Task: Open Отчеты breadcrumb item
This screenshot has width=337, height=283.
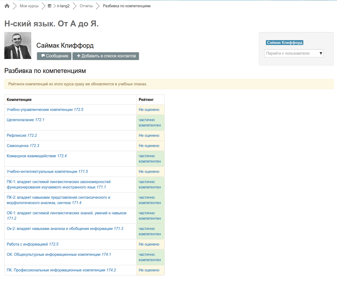Action: pos(86,6)
